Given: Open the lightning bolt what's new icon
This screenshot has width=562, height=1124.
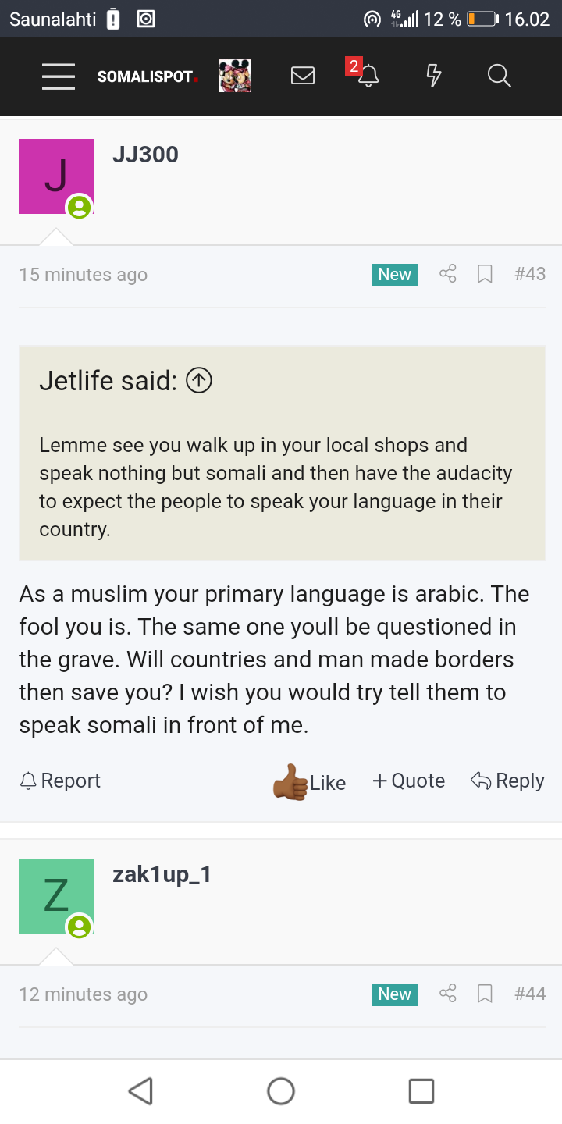Looking at the screenshot, I should 434,76.
